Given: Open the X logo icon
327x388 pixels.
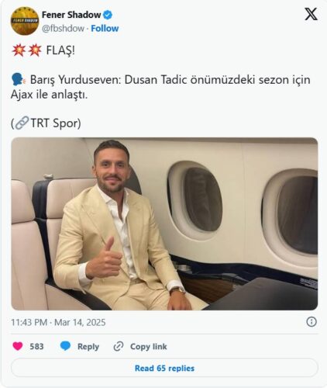Looking at the screenshot, I should [x=311, y=14].
